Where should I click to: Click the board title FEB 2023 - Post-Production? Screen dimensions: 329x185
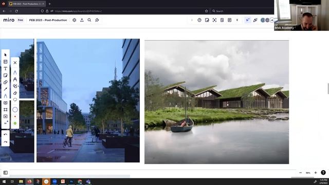[48, 20]
